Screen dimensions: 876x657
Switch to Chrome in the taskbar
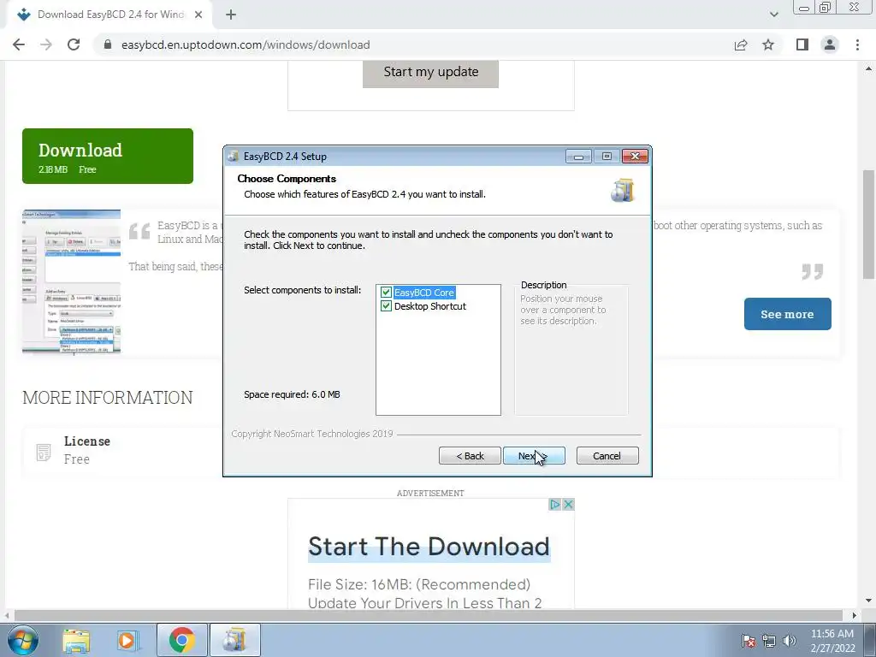(x=181, y=641)
